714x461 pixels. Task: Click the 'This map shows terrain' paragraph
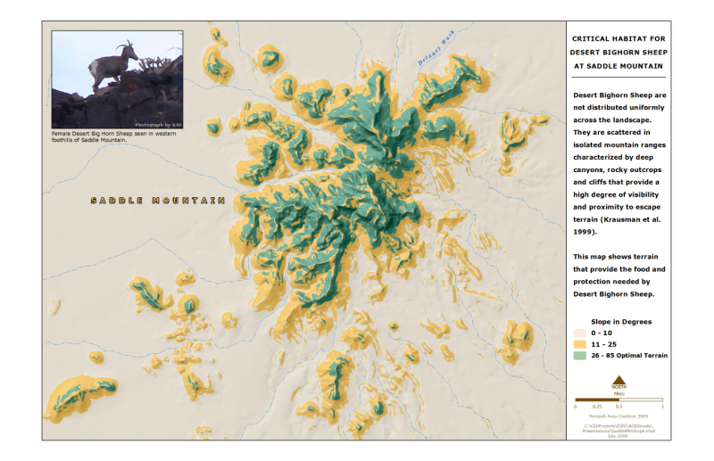pos(618,275)
